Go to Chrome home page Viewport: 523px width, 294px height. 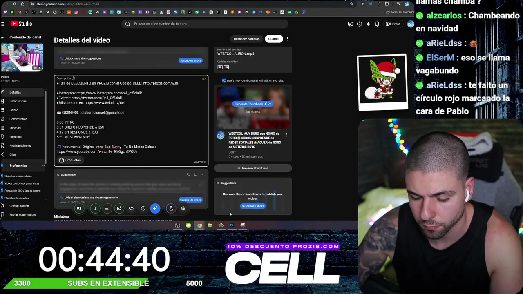point(22,4)
